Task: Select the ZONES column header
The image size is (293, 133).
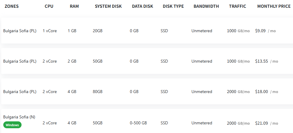Action: [12, 6]
